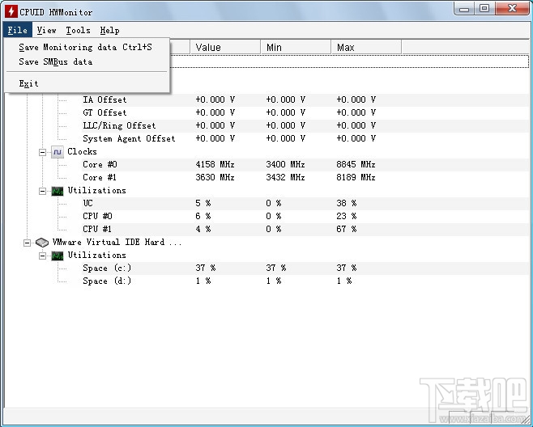Viewport: 533px width, 427px height.
Task: Click the 6 % CPU #0 value
Action: point(203,216)
